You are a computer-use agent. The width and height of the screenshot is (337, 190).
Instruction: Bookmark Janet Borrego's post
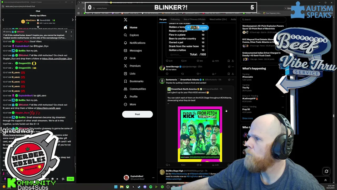tap(229, 74)
